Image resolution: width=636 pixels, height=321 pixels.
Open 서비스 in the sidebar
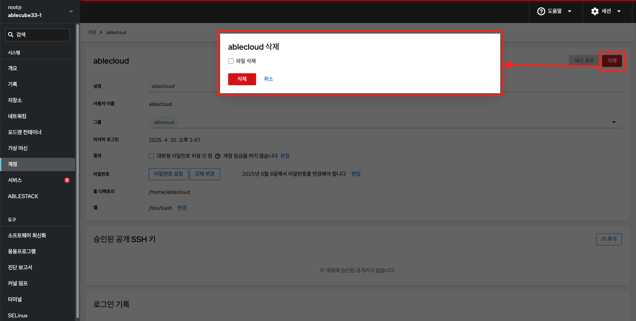[38, 180]
